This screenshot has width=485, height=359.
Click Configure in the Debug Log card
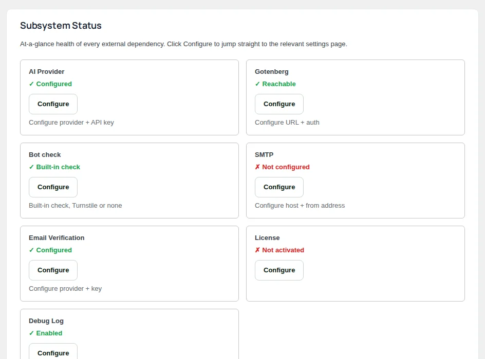pos(53,352)
